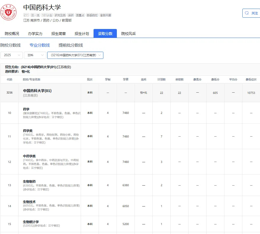Screen dimensions: 260x234
Task: Click the 计划数 column header
Action: point(161,79)
